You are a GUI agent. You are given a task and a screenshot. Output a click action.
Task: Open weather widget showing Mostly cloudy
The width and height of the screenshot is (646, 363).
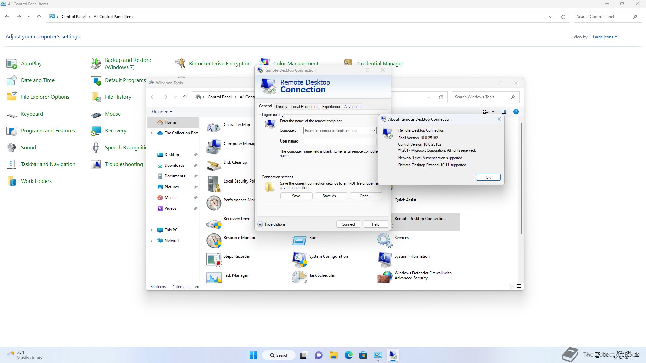point(25,355)
